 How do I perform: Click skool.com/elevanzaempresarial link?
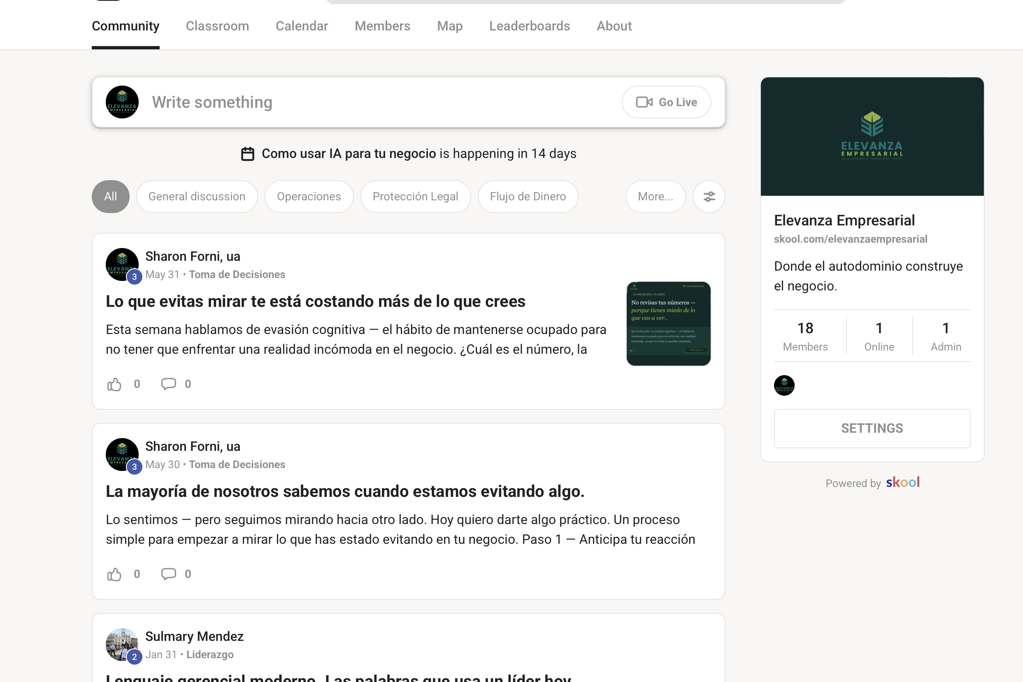tap(851, 239)
